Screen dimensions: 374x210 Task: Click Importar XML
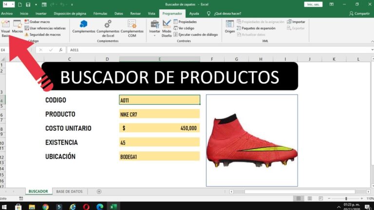[296, 22]
